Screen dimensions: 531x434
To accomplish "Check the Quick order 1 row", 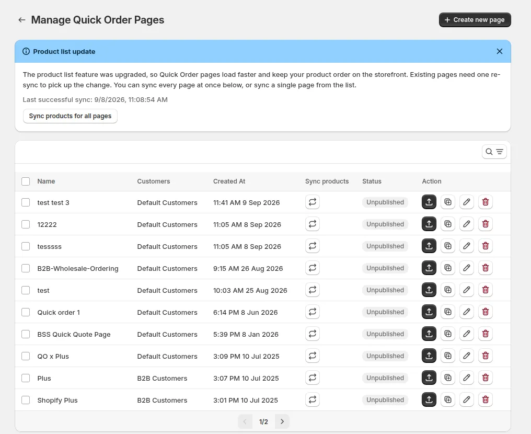I will tap(26, 312).
